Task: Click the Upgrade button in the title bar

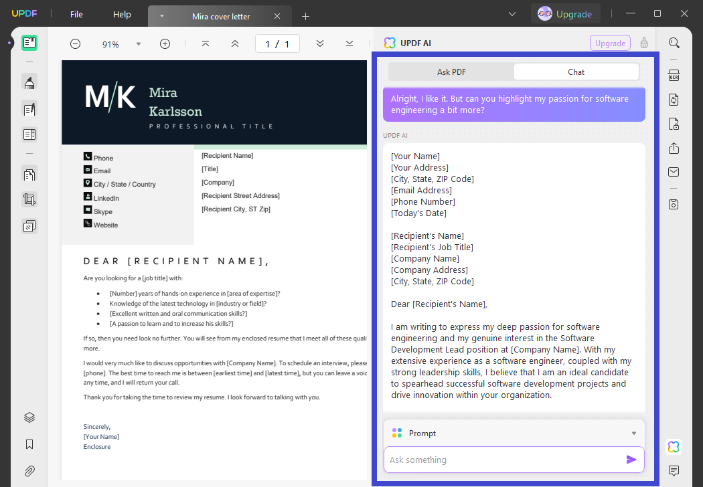Action: point(566,13)
